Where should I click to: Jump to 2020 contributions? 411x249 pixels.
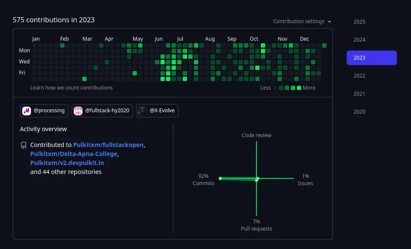click(x=359, y=112)
